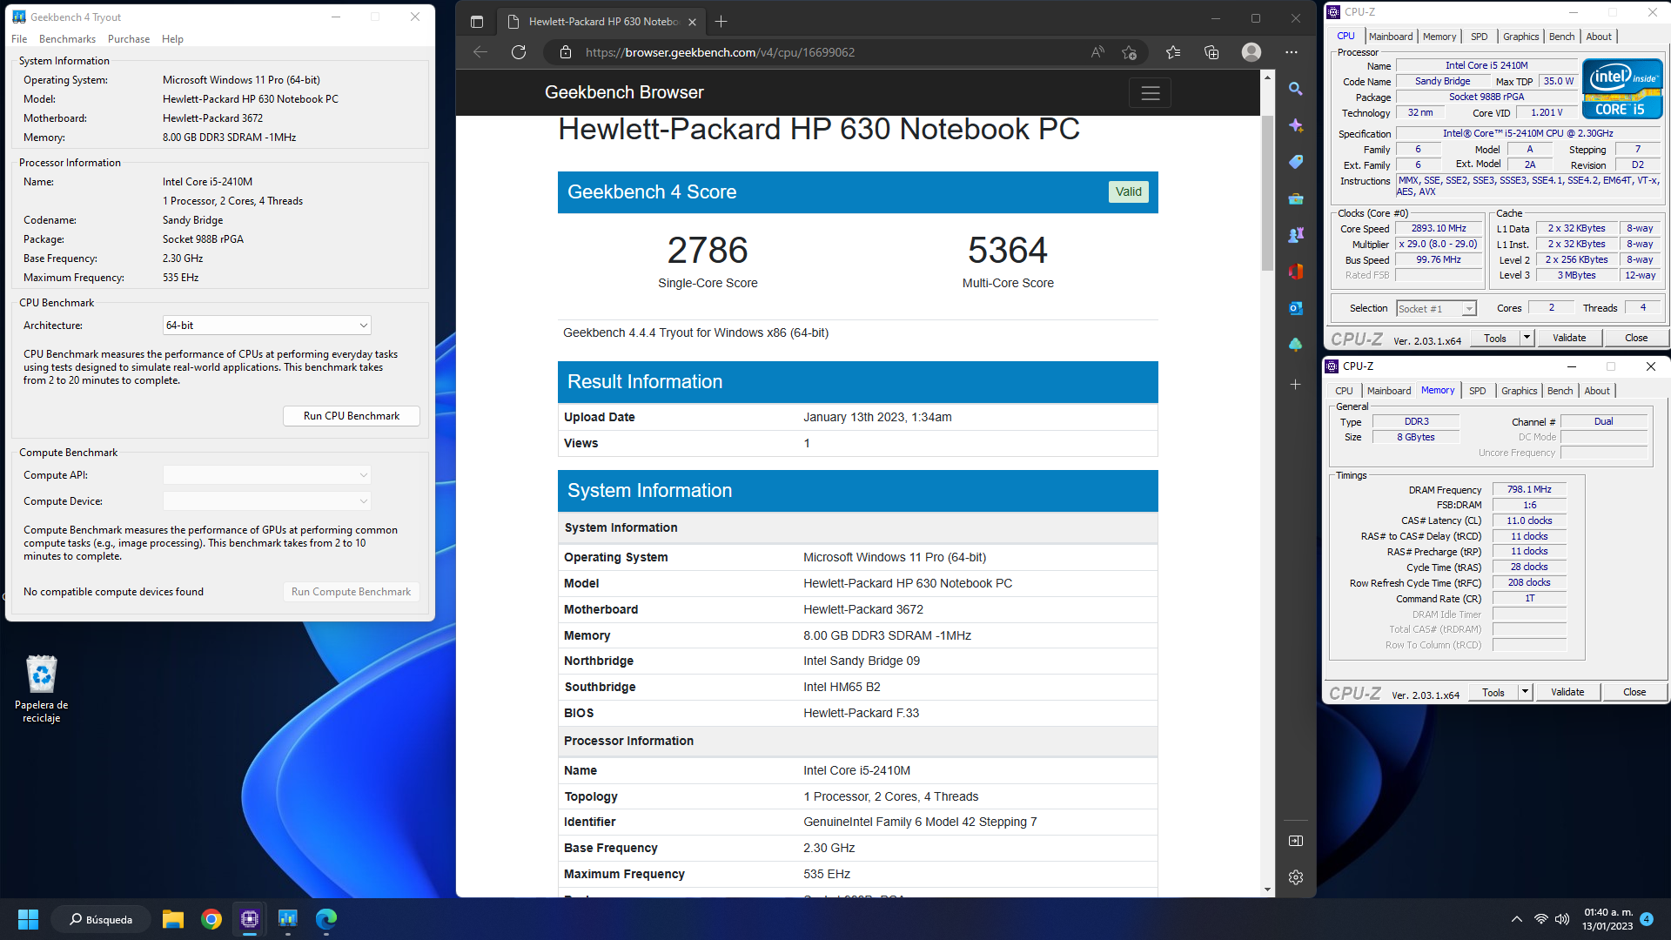
Task: Open the Discover sparkle icon in Edge sidebar
Action: pyautogui.click(x=1296, y=125)
